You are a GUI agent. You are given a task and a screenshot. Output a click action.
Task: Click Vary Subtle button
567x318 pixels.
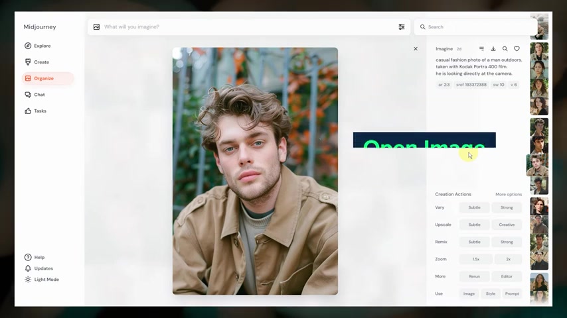coord(475,207)
